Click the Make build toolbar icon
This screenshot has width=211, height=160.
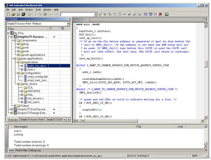[150, 14]
